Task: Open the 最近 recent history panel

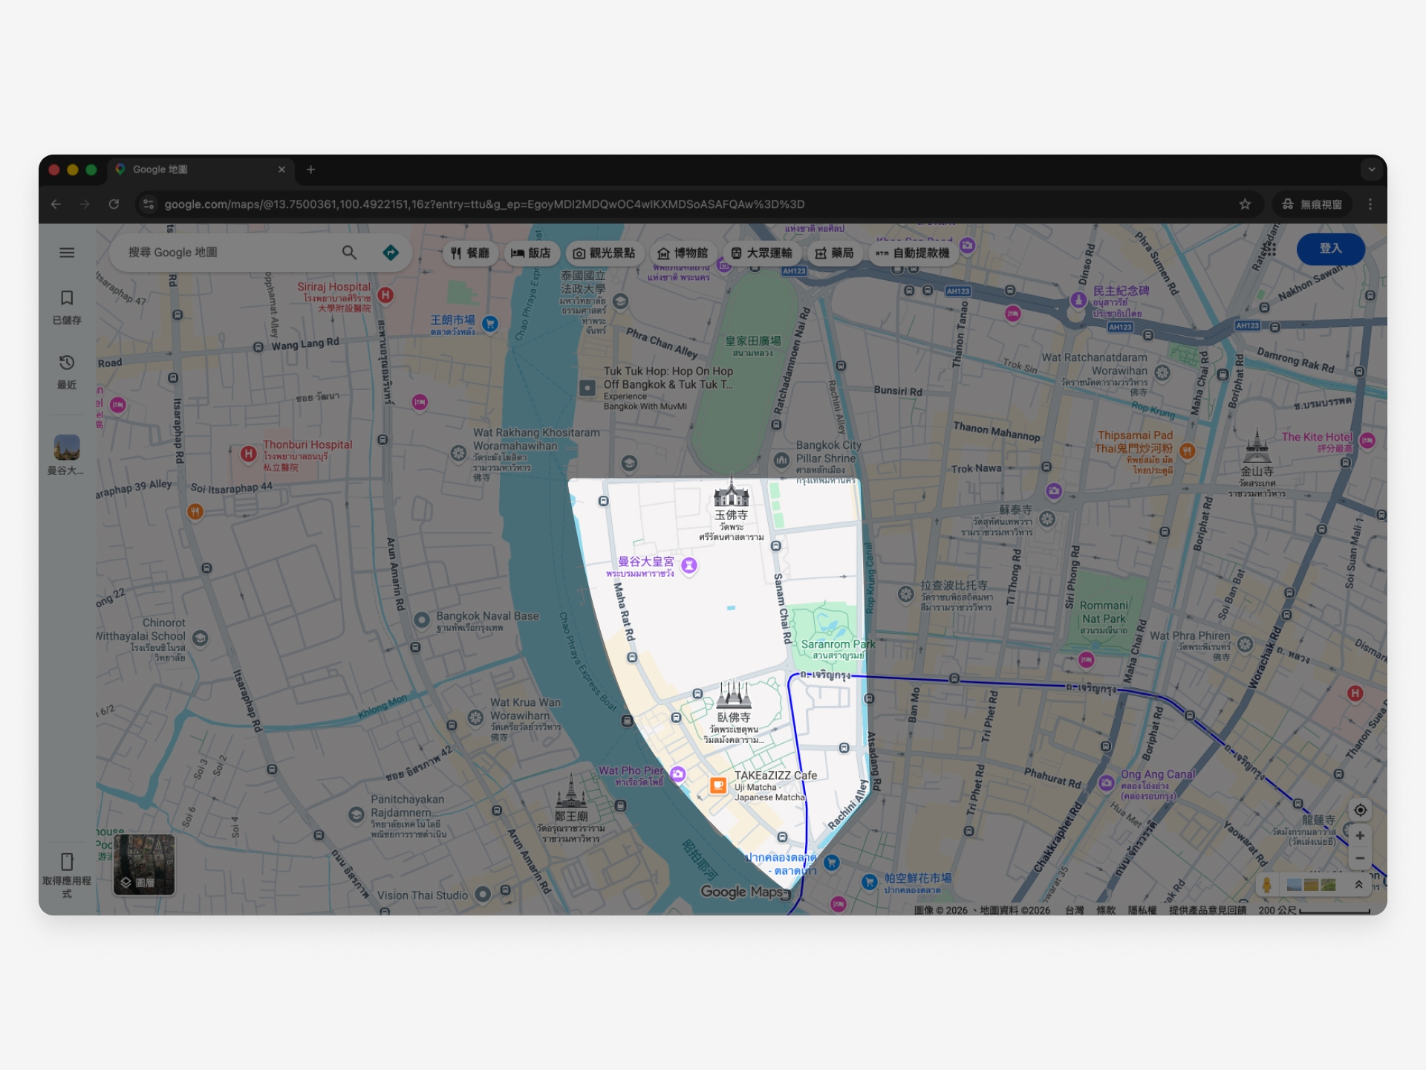Action: point(67,371)
